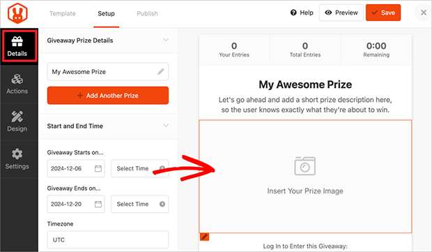Viewport: 432px width, 252px height.
Task: Open the Help link
Action: click(302, 13)
